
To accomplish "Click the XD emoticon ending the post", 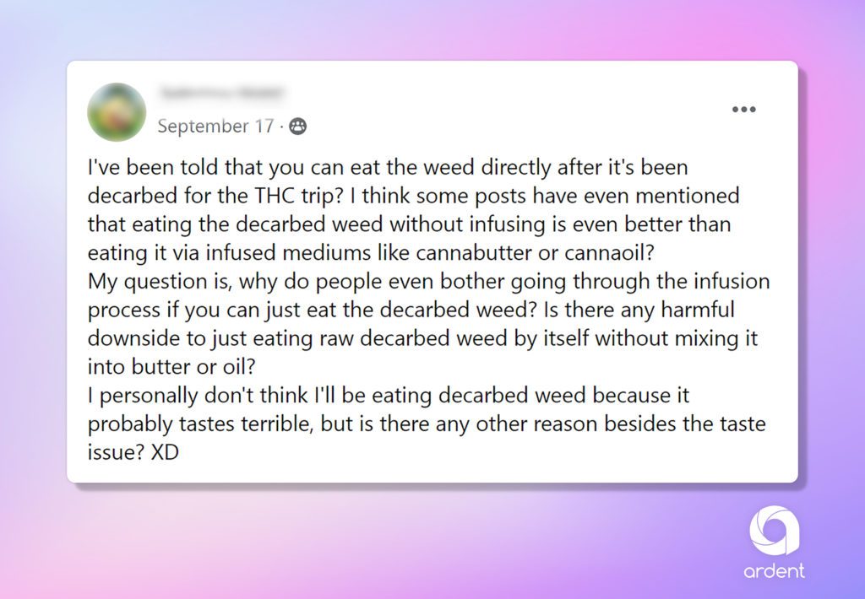I will click(x=165, y=452).
